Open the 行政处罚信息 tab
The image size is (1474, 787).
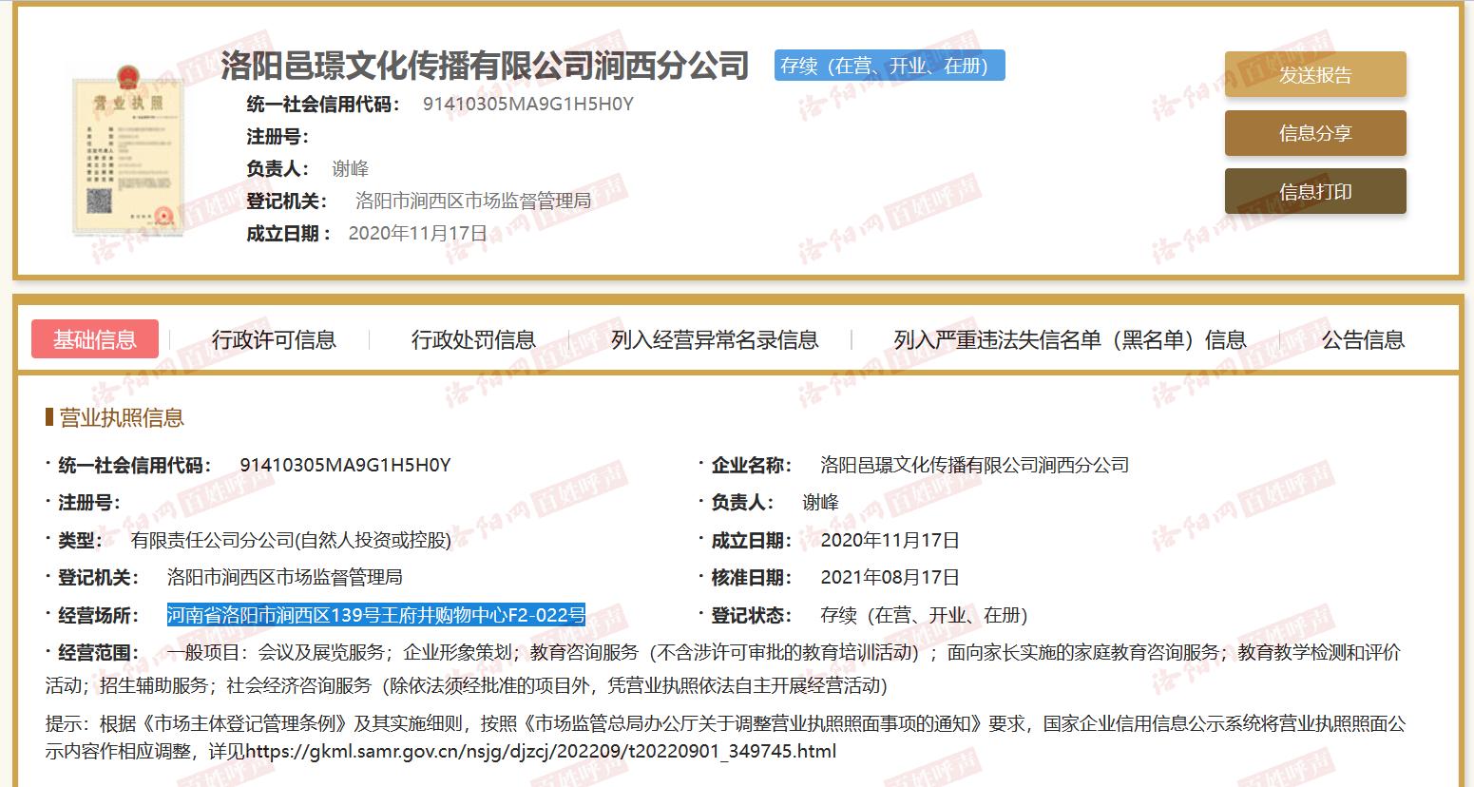(473, 339)
